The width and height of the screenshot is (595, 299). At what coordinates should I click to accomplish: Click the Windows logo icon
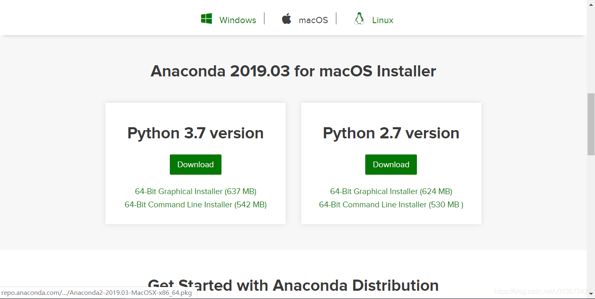(206, 19)
